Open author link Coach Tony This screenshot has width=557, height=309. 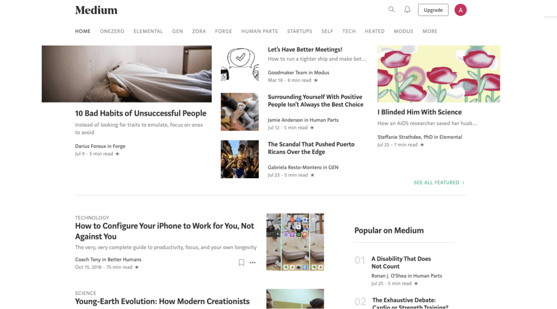pos(88,260)
